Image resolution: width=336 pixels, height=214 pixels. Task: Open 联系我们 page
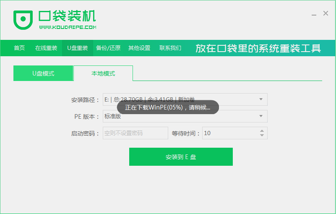click(x=170, y=48)
